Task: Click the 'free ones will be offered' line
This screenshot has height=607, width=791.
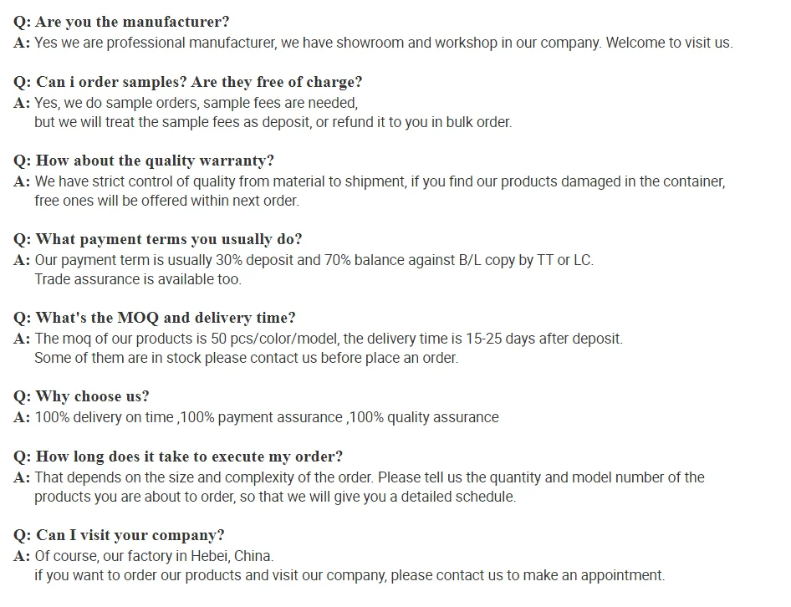Action: [166, 201]
